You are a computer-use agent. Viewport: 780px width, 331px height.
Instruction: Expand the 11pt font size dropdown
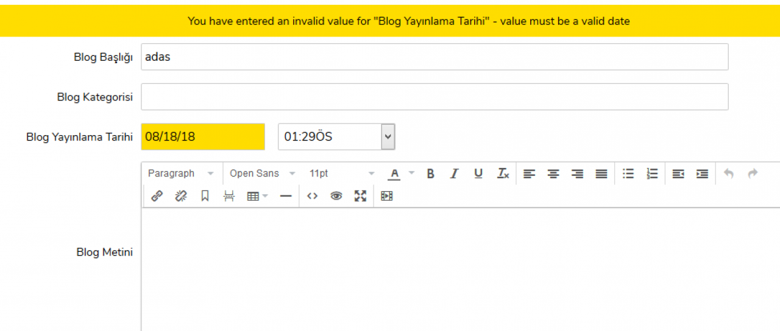(341, 173)
